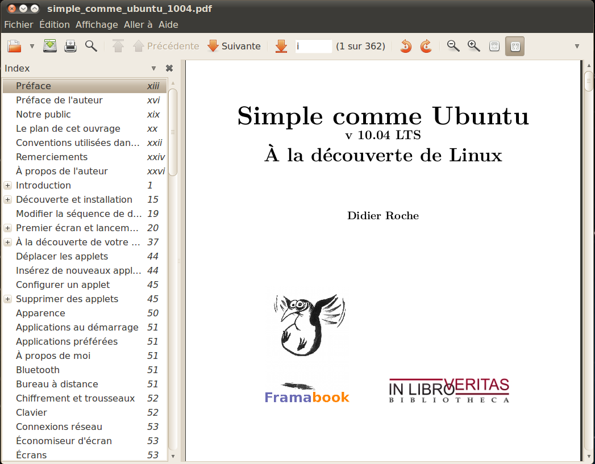595x464 pixels.
Task: Open the recent documents dropdown arrow
Action: (32, 46)
